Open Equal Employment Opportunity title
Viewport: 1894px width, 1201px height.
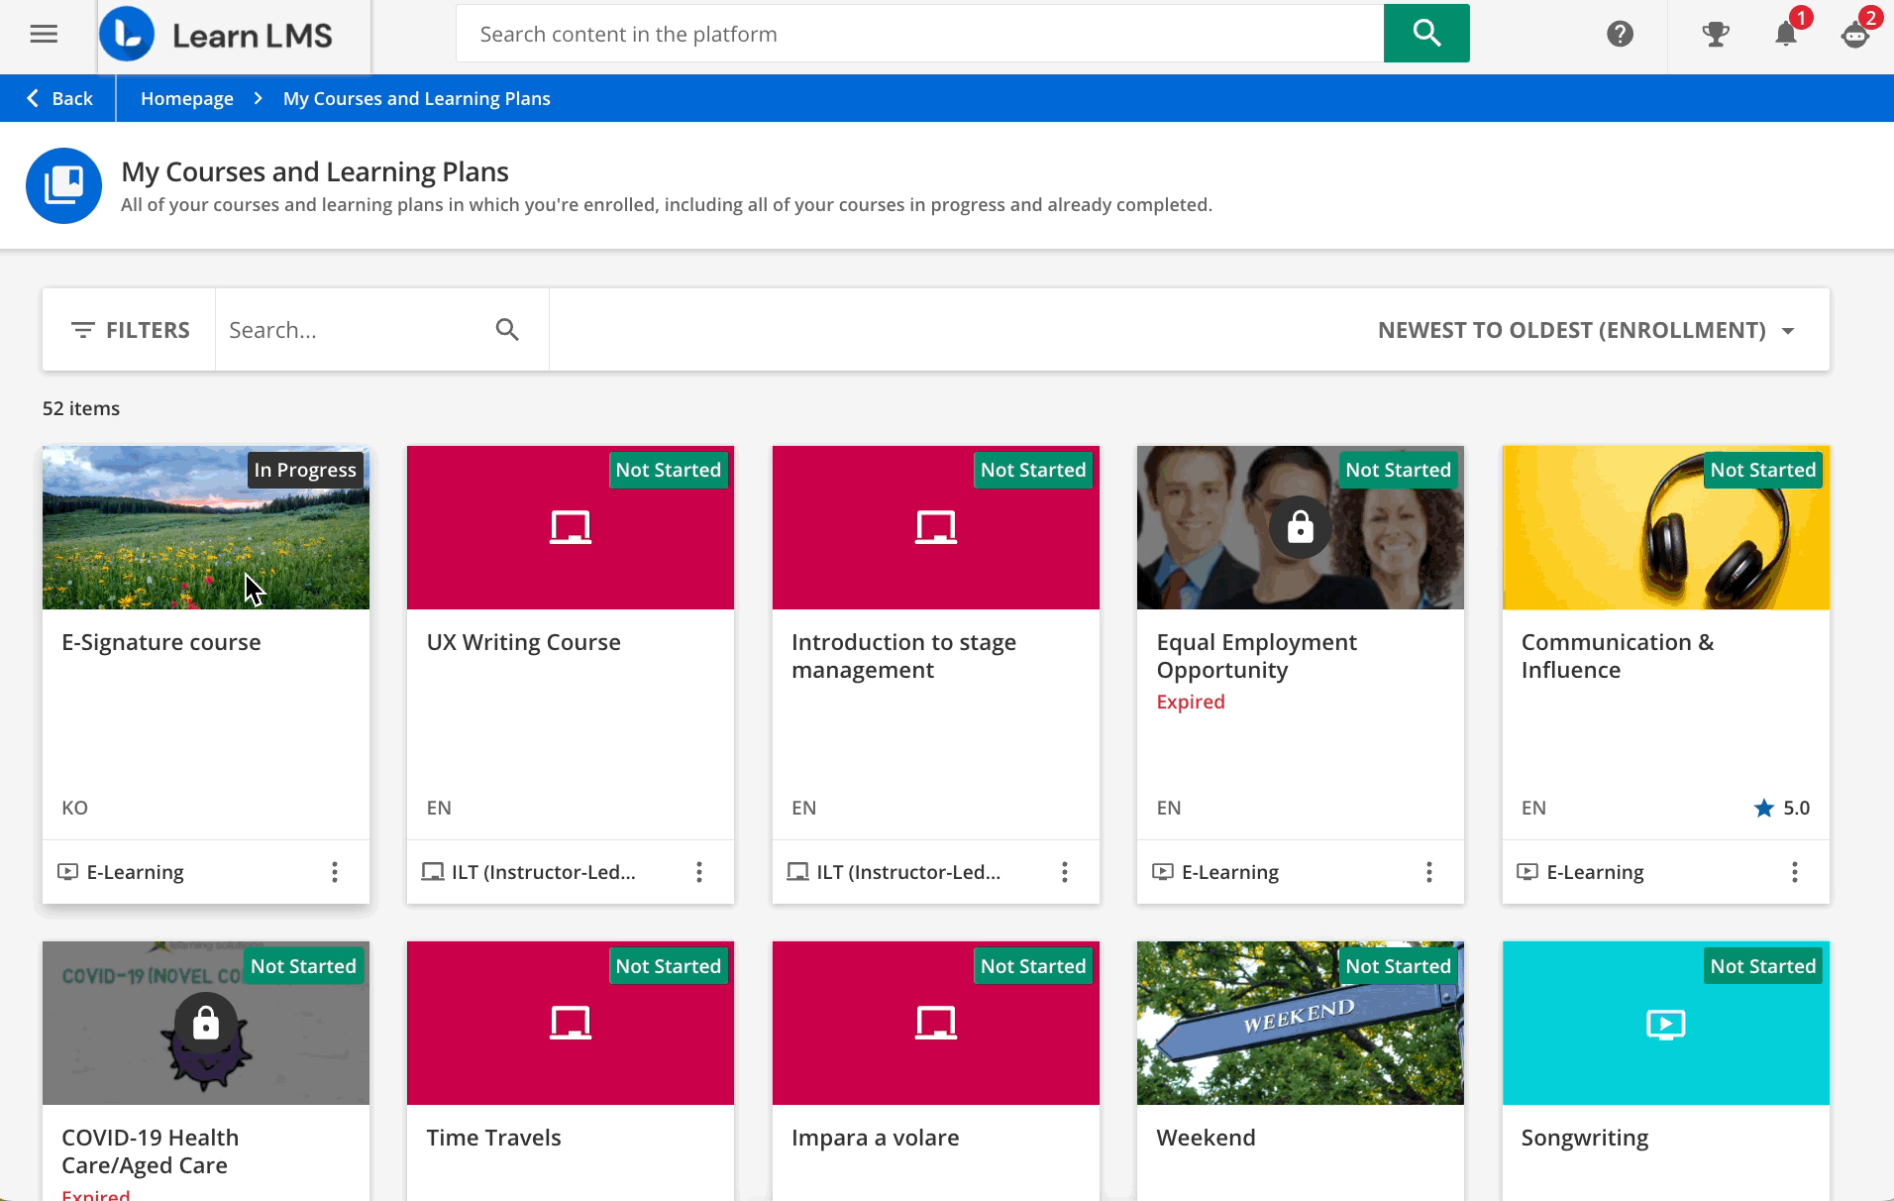pyautogui.click(x=1257, y=656)
